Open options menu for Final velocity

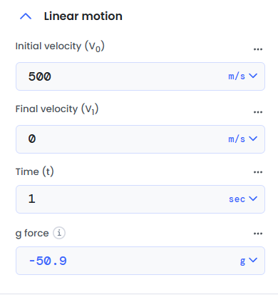pos(258,112)
